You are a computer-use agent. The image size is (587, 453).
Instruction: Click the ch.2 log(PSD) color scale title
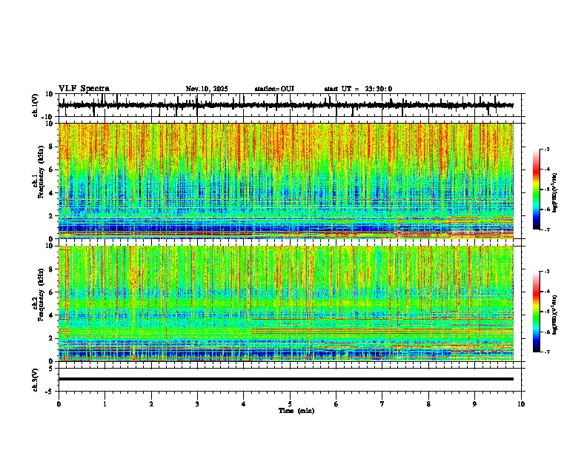pos(555,315)
